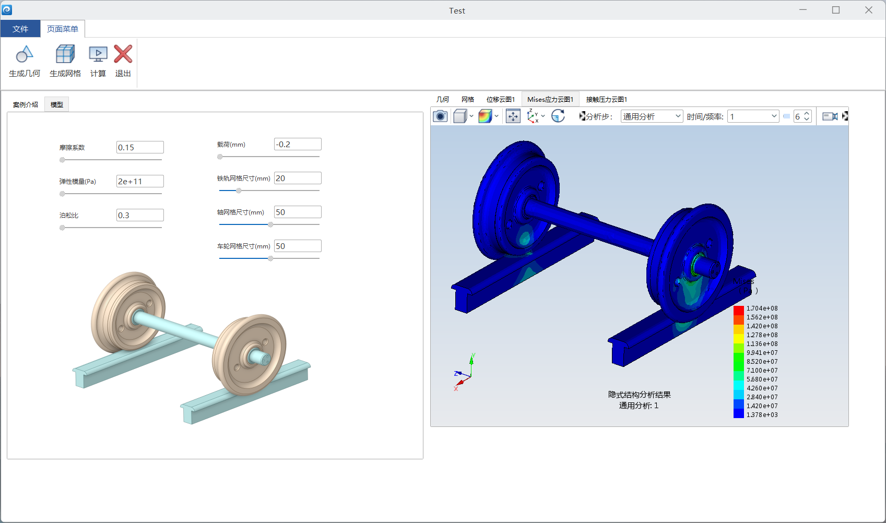Select the 页面菜单 ribbon tab
The image size is (886, 523).
tap(63, 29)
